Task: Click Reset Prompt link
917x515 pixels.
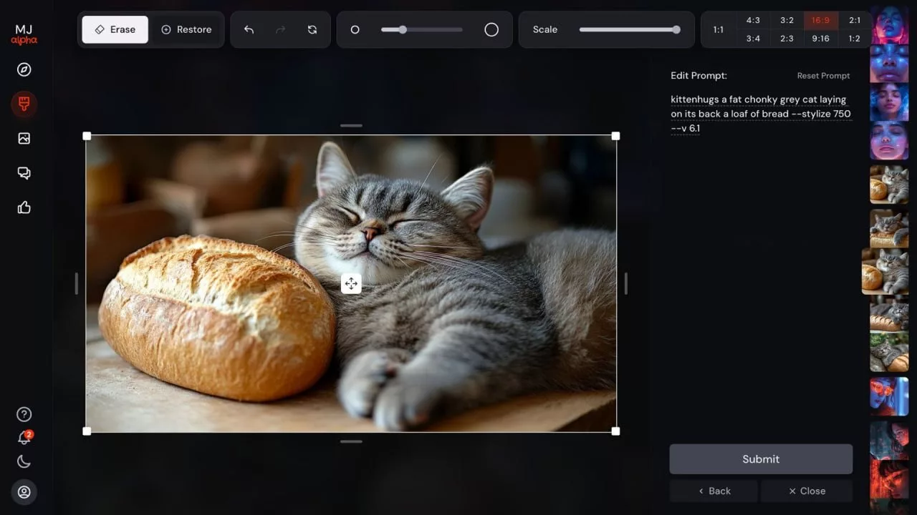Action: (823, 76)
